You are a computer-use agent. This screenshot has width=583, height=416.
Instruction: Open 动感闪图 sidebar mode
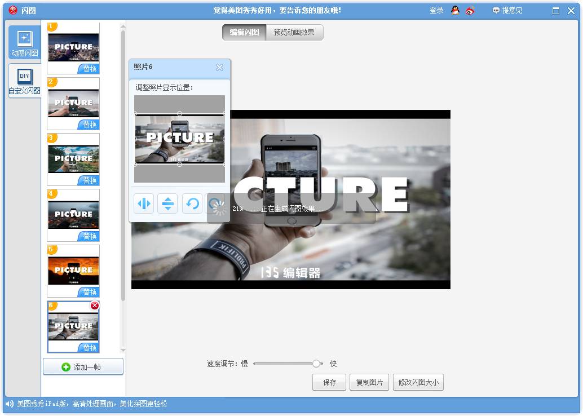[x=25, y=43]
